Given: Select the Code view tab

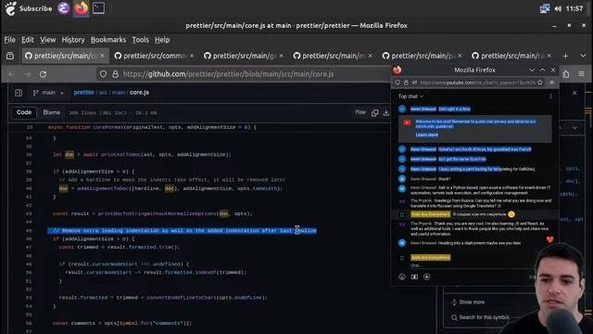Looking at the screenshot, I should [x=24, y=112].
